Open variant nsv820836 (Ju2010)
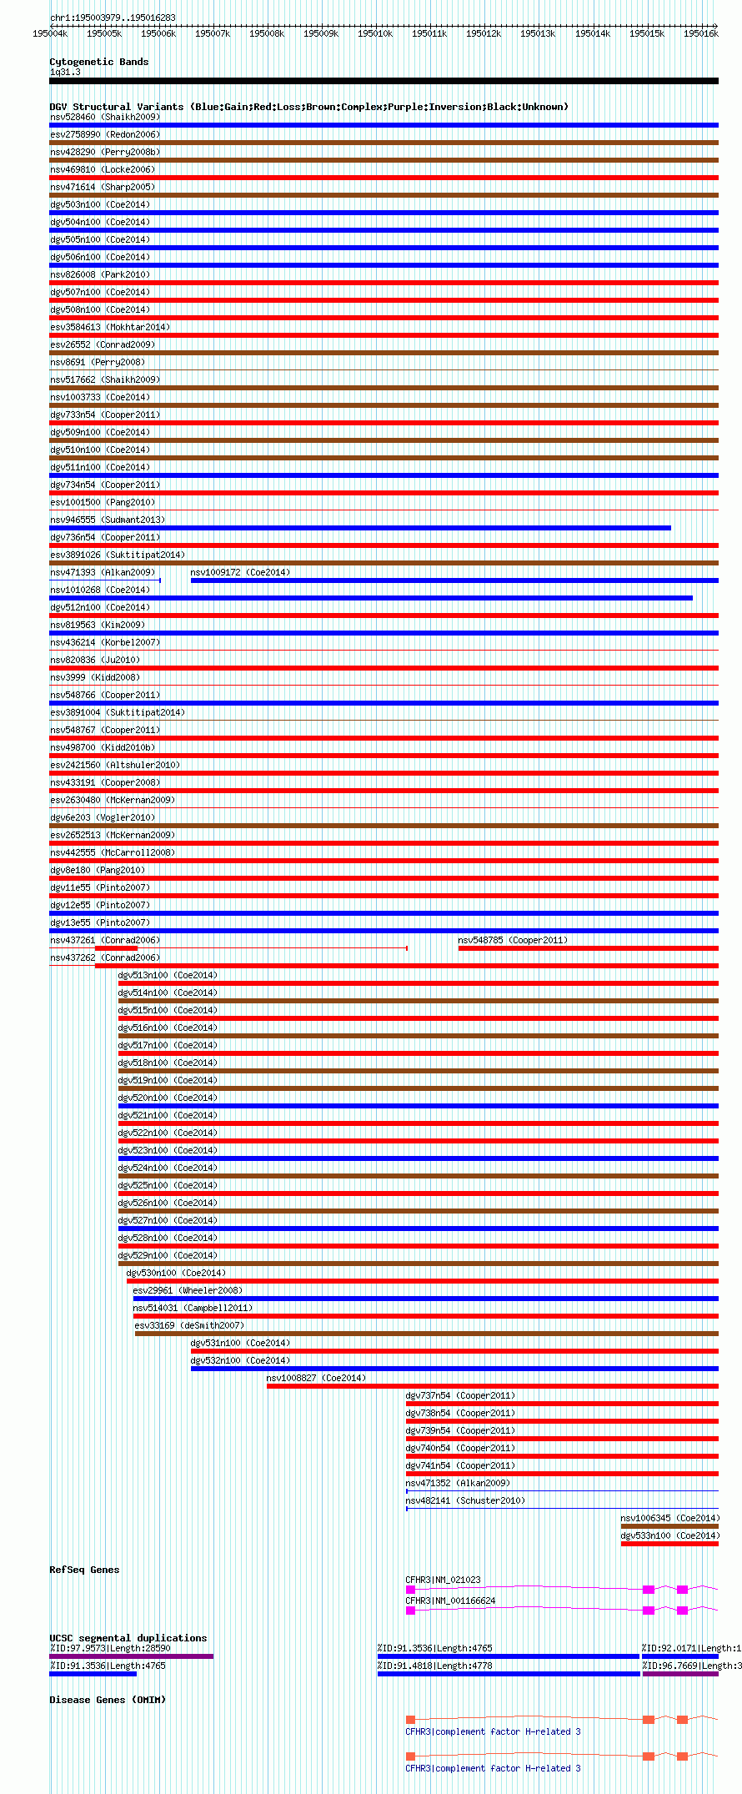This screenshot has width=742, height=1794. tap(94, 660)
